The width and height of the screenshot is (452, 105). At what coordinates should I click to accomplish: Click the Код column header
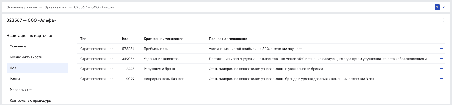point(125,39)
